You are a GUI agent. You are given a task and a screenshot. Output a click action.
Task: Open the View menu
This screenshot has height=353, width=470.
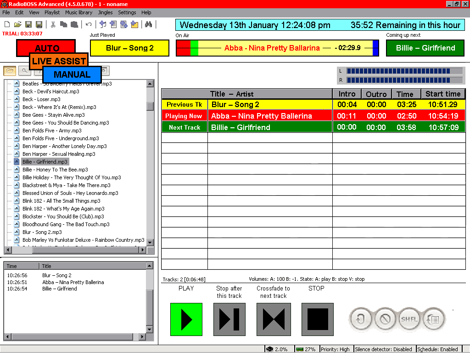point(34,12)
